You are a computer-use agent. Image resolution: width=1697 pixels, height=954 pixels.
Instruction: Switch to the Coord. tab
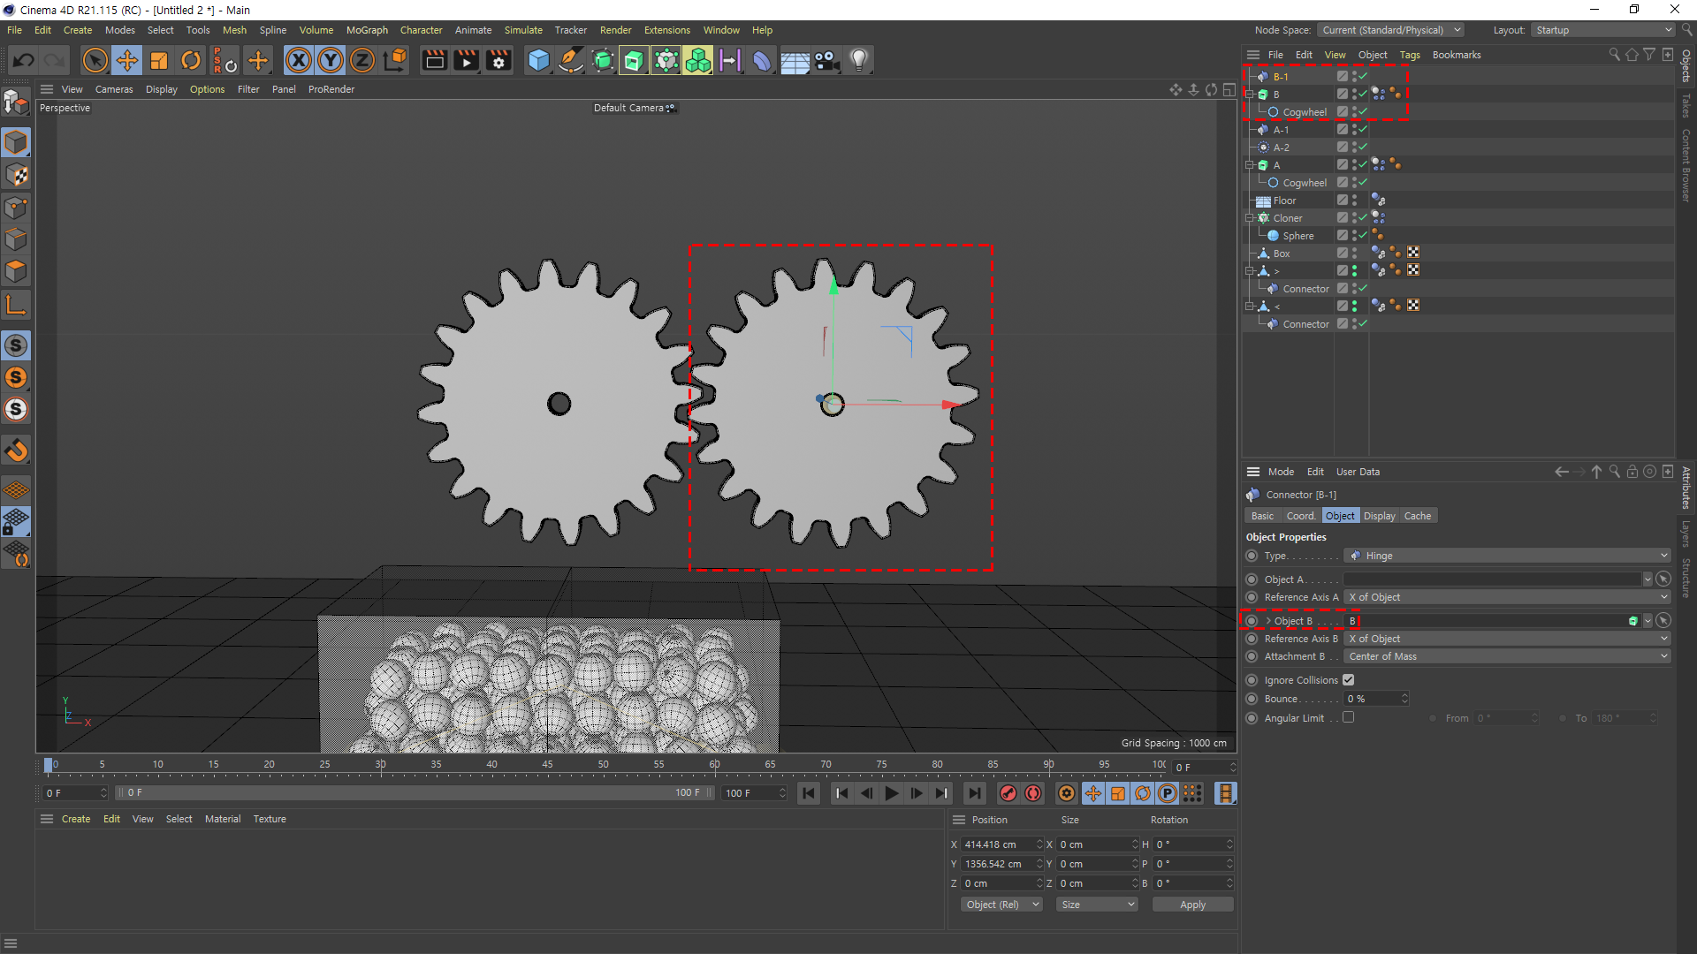click(x=1300, y=516)
